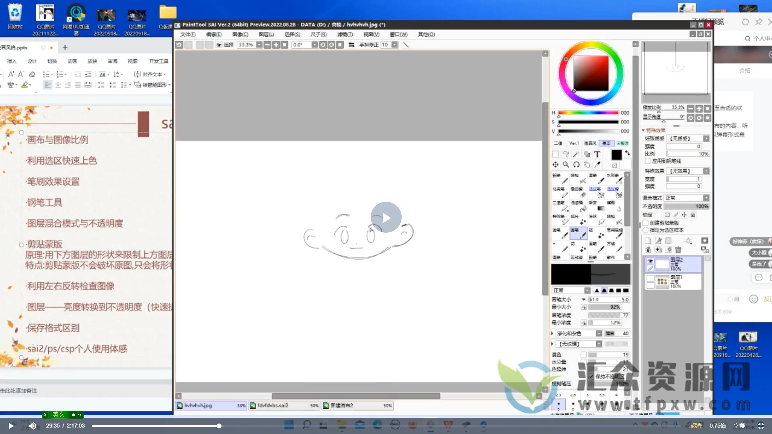Choose the 渐变 gradient tool
Screen dimensions: 772x434
pyautogui.click(x=597, y=206)
